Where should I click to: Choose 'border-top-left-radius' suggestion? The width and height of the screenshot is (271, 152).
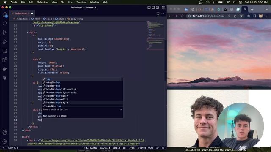[x=83, y=89]
